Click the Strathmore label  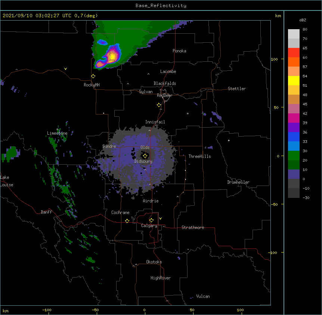coord(193,227)
